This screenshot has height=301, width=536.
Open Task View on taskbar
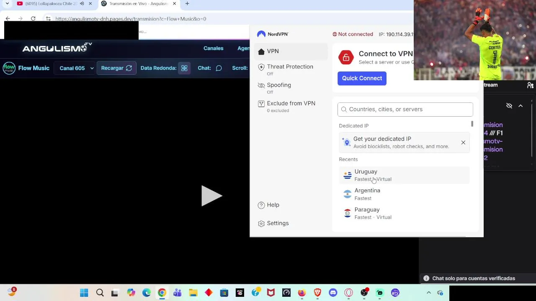(x=115, y=293)
